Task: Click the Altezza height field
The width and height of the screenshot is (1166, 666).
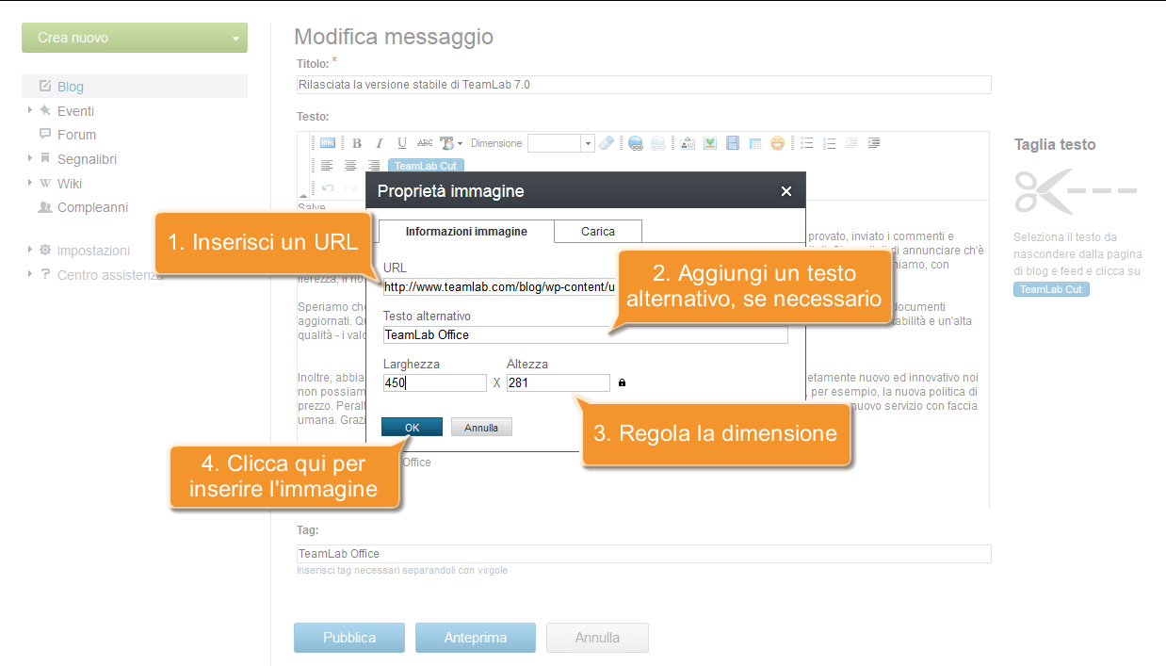Action: [x=559, y=383]
